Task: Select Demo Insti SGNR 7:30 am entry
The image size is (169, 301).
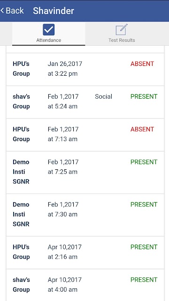Action: click(85, 215)
